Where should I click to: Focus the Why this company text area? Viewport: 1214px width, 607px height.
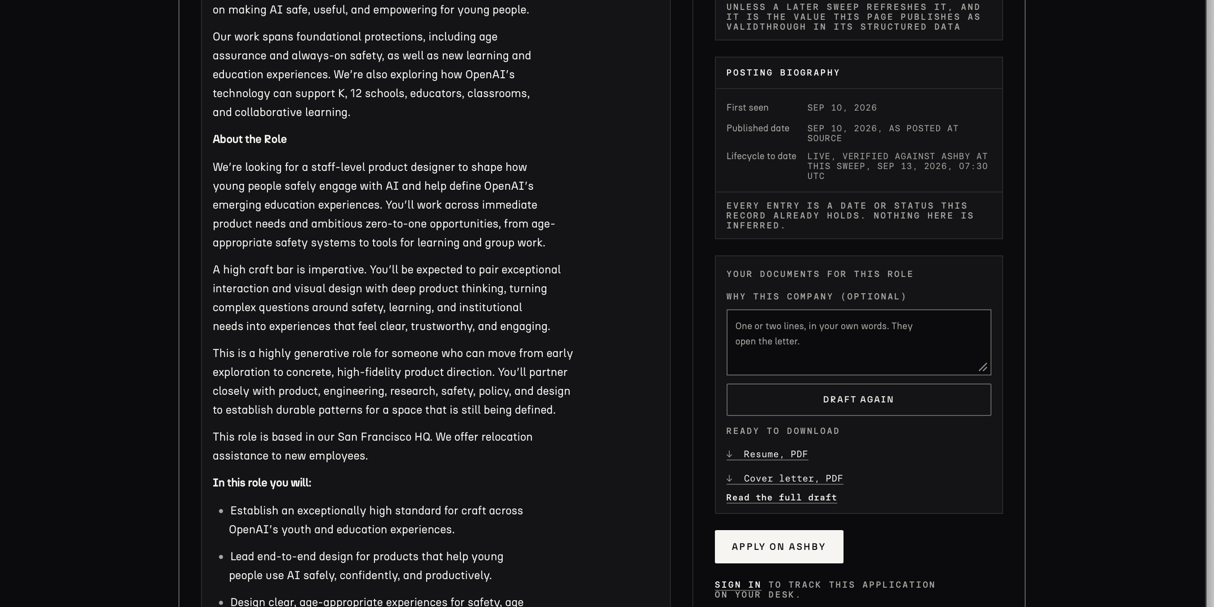coord(858,343)
